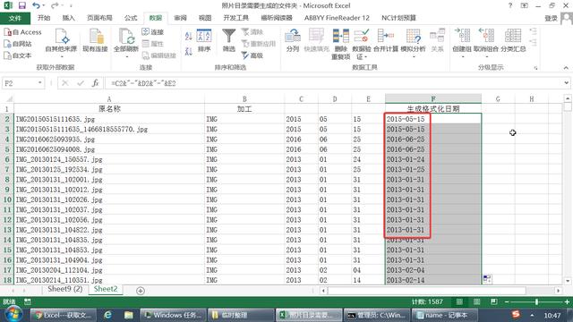
Task: Expand the formula bar
Action: (566, 83)
